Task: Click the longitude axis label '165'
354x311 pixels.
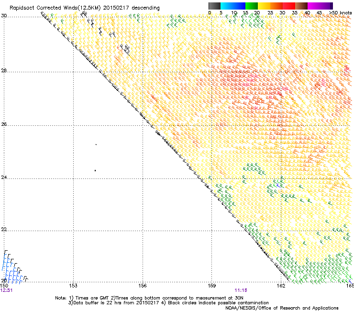Action: (x=350, y=286)
